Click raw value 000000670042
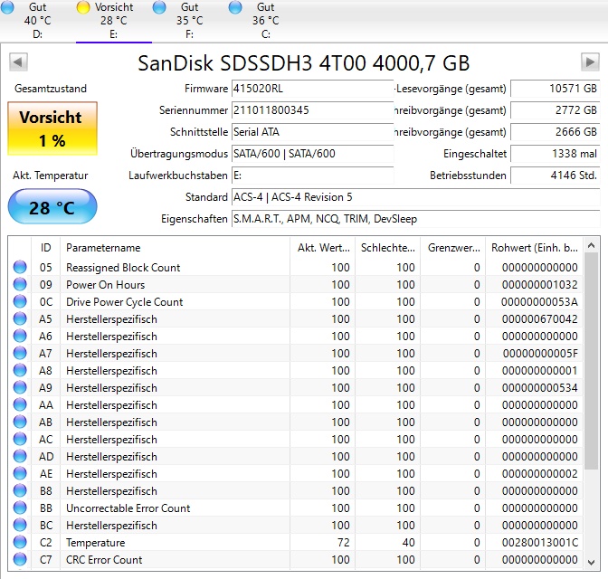The height and width of the screenshot is (579, 608). click(540, 319)
